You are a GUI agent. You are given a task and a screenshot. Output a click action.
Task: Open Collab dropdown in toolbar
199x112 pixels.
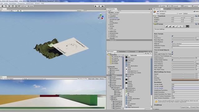pyautogui.click(x=163, y=6)
